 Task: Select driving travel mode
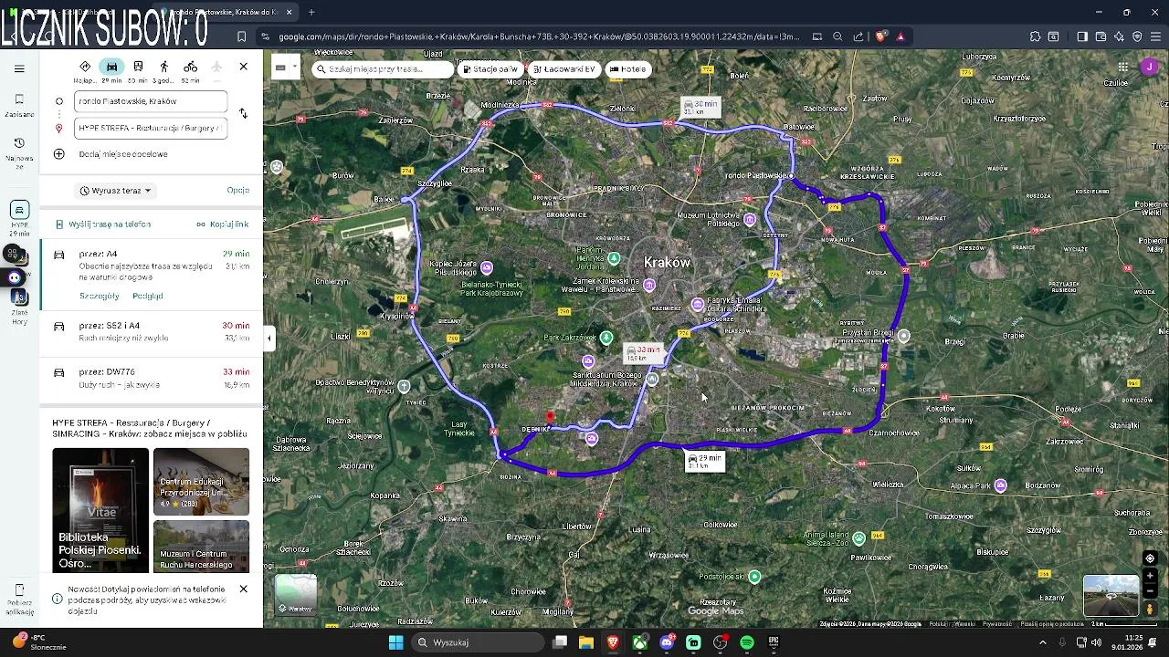[111, 67]
